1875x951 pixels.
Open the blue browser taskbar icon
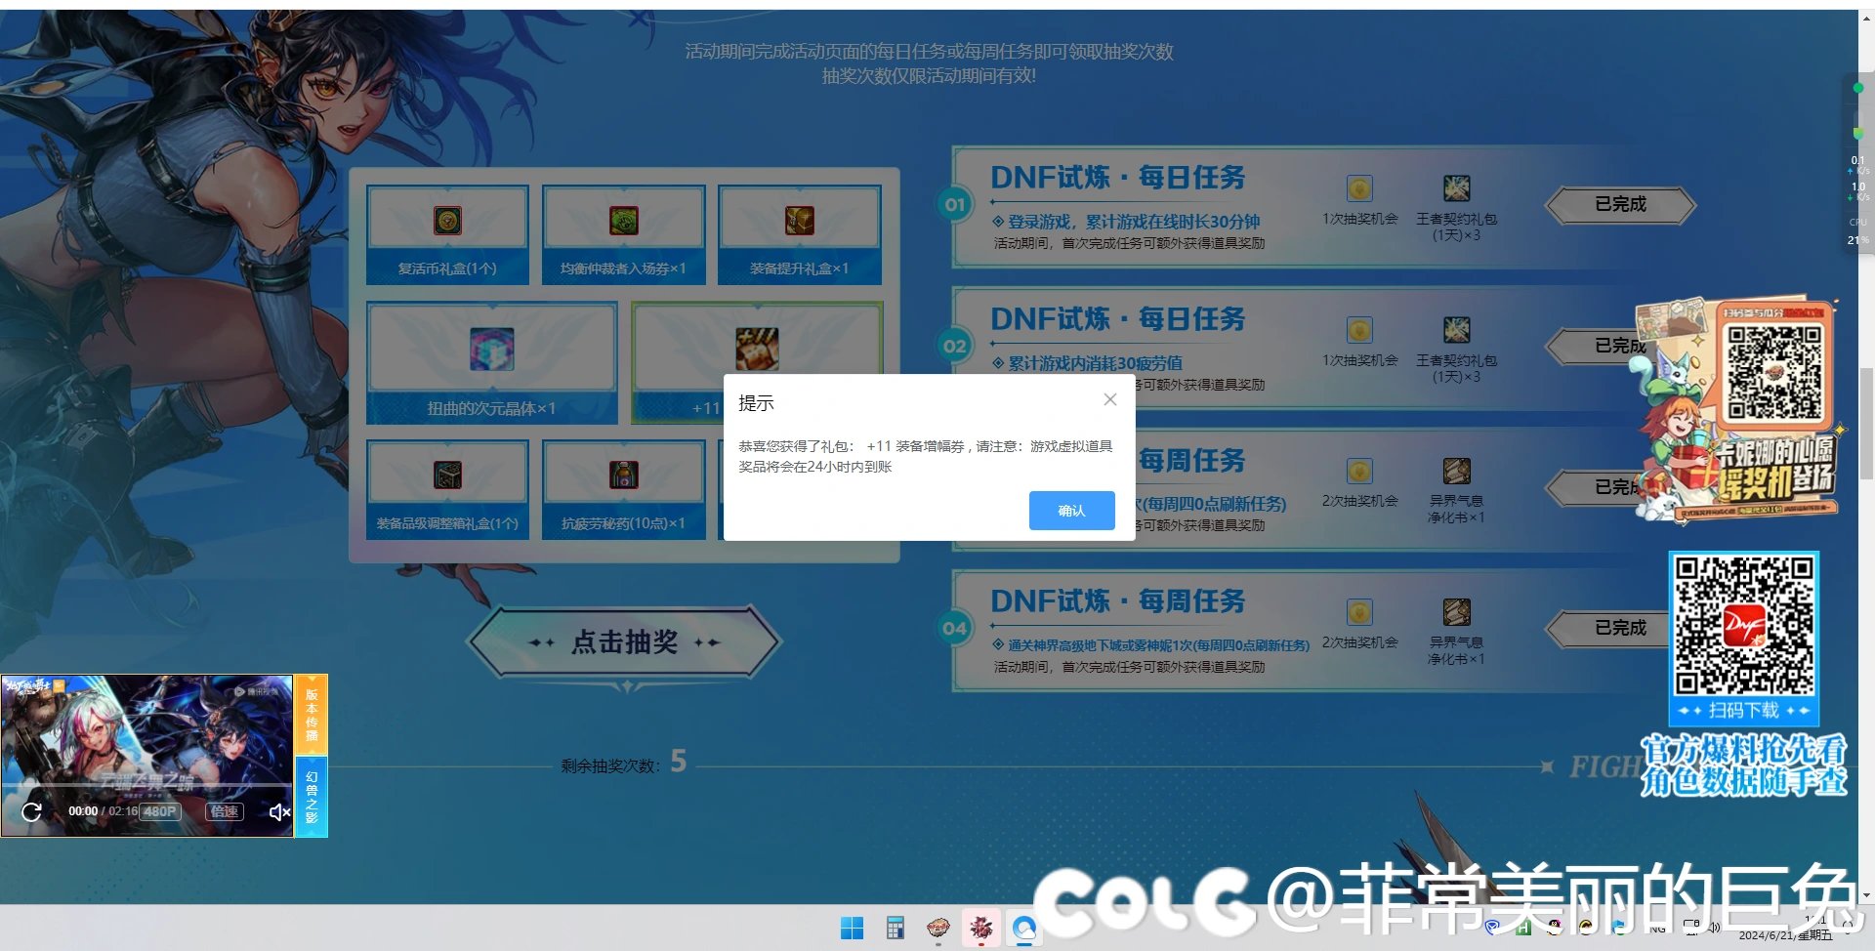coord(1023,928)
